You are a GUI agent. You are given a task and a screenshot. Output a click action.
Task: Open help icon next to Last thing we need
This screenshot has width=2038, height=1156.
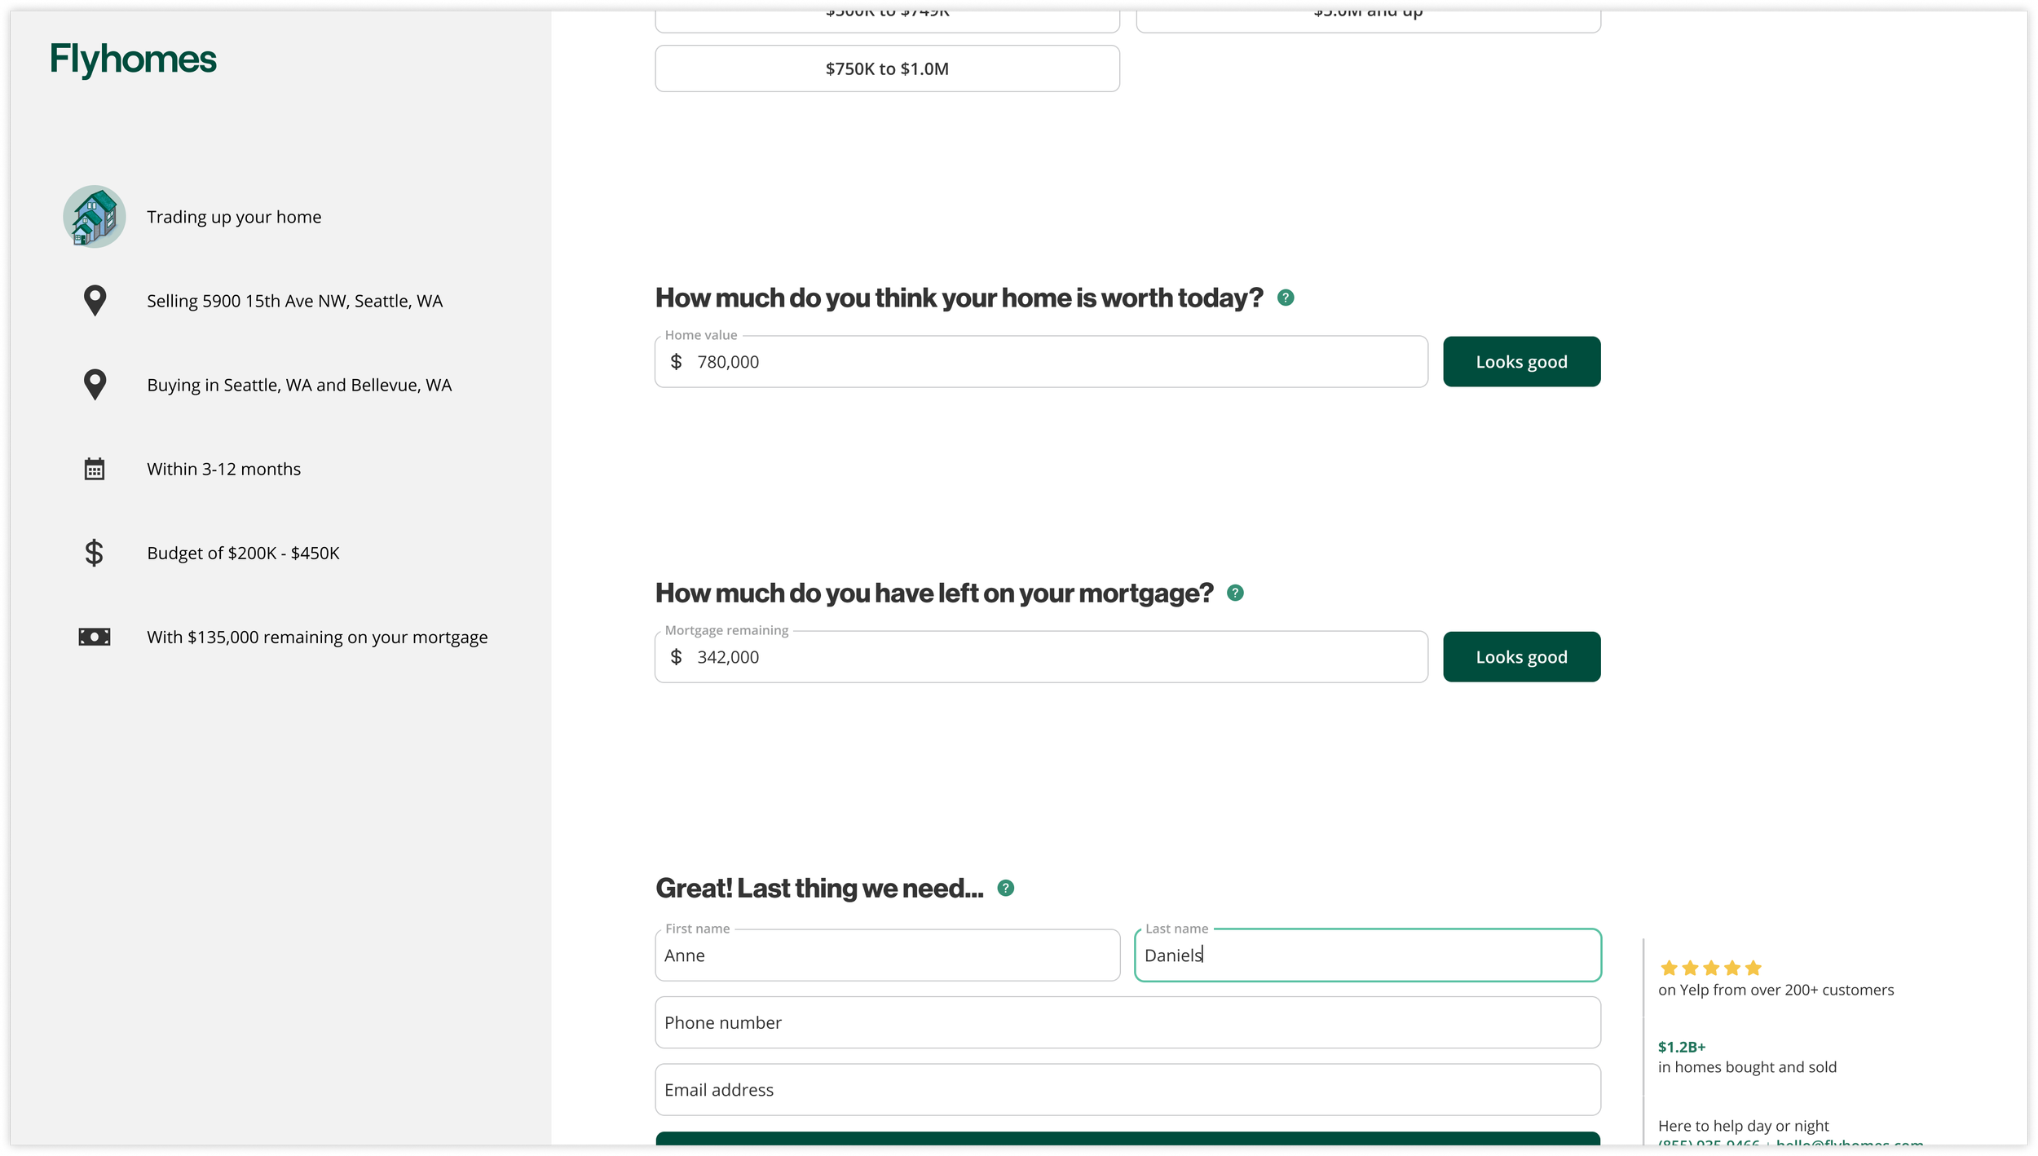click(x=1005, y=888)
